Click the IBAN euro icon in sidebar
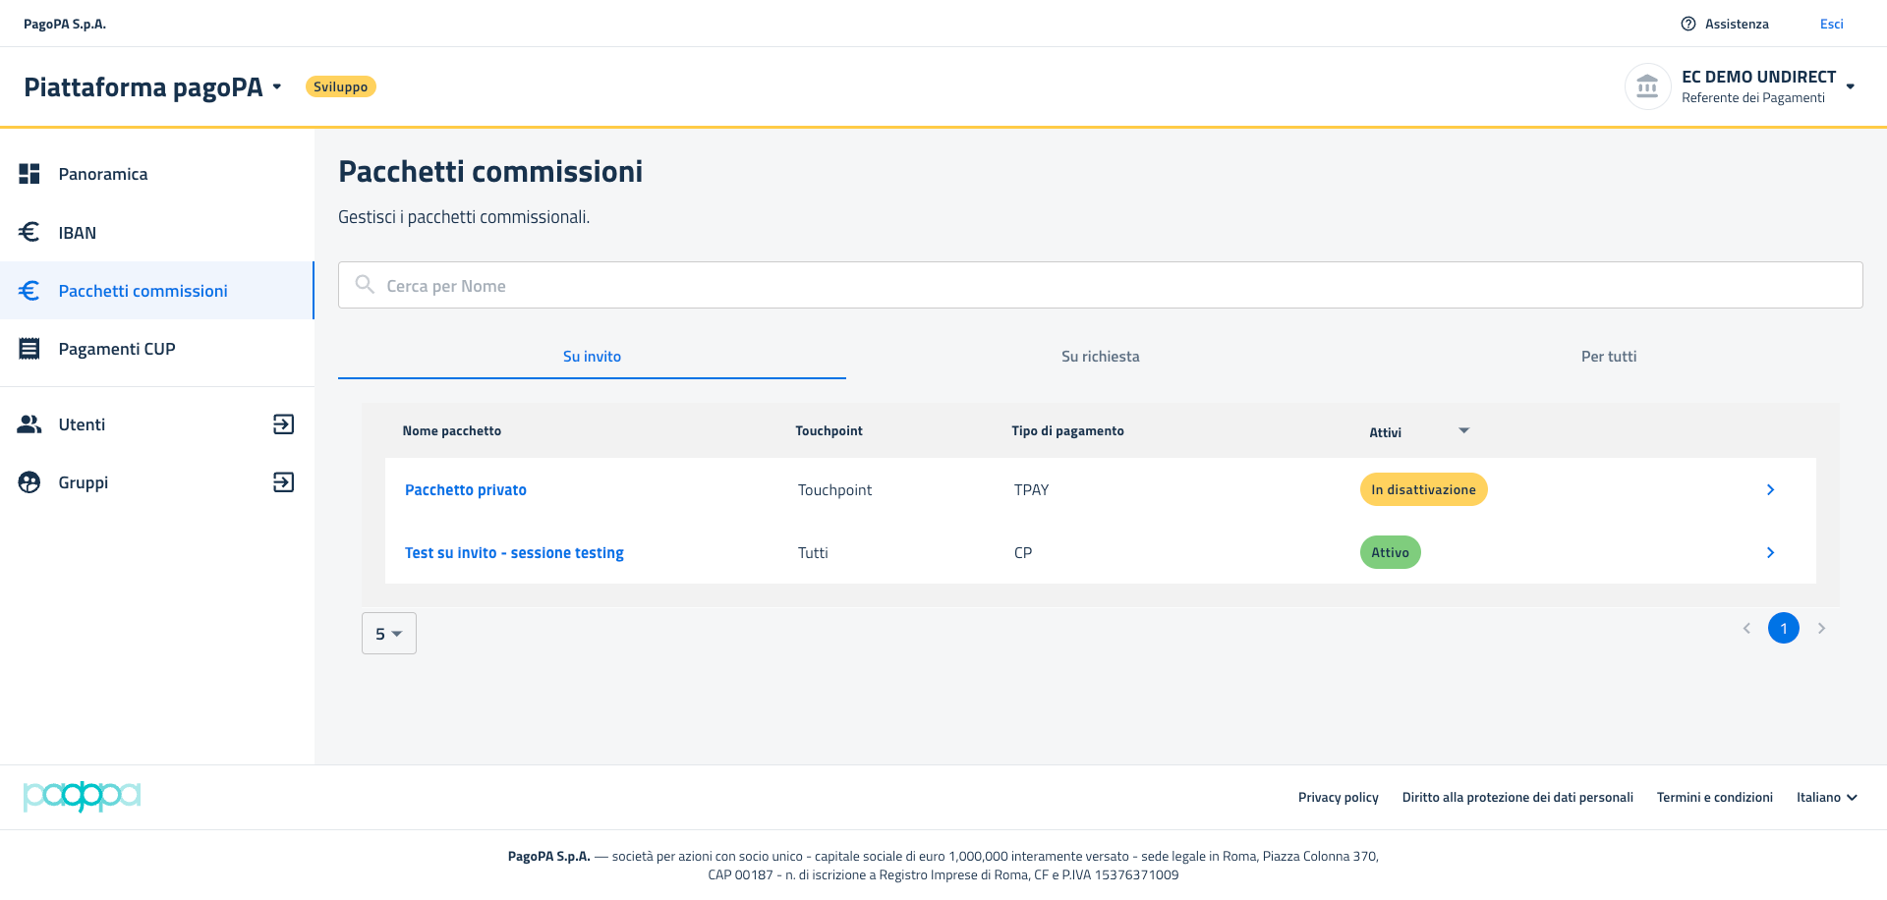Viewport: 1887px width, 900px height. [29, 232]
